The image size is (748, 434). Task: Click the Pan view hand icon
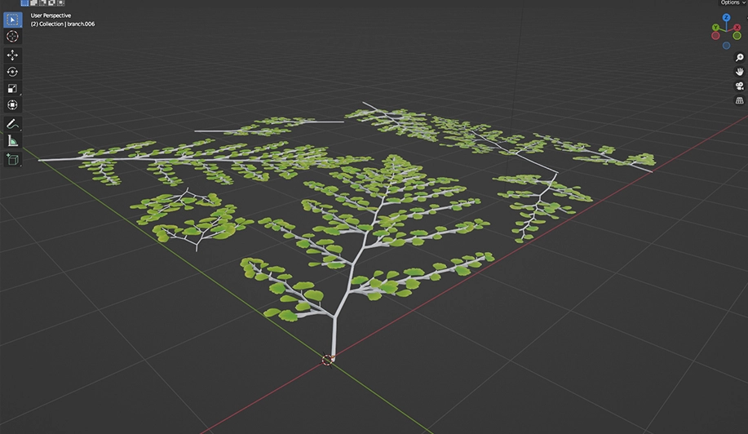pos(739,72)
